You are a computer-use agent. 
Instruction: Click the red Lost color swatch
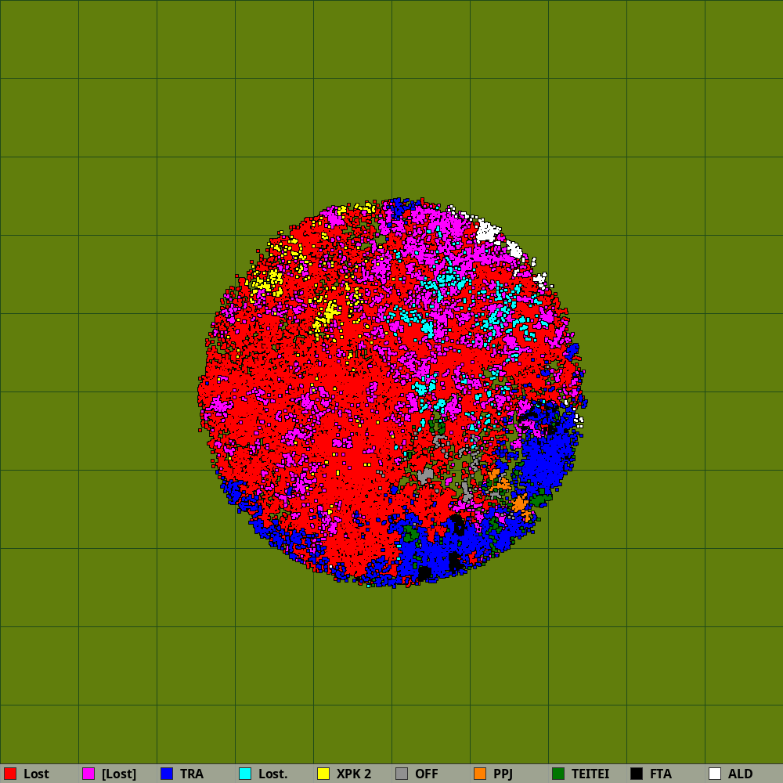10,774
